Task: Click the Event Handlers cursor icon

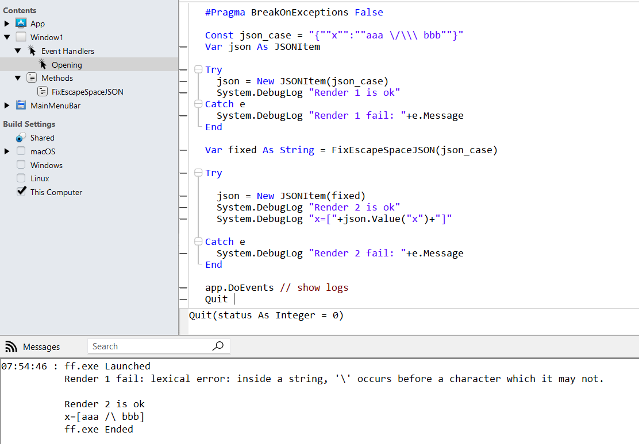Action: (x=32, y=50)
